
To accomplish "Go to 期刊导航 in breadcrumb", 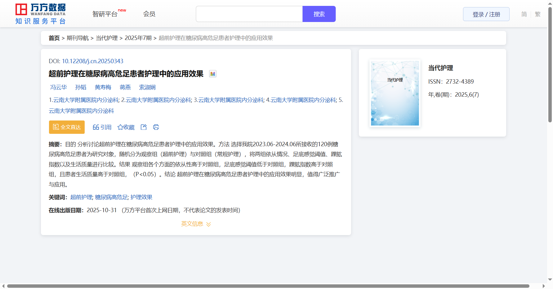I will [78, 38].
